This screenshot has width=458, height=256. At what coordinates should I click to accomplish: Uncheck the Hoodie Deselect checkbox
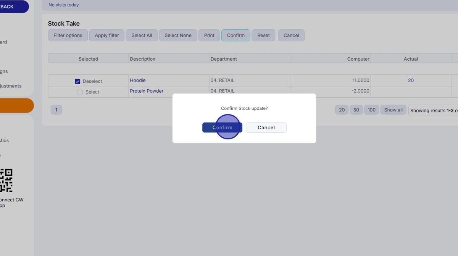coord(77,81)
